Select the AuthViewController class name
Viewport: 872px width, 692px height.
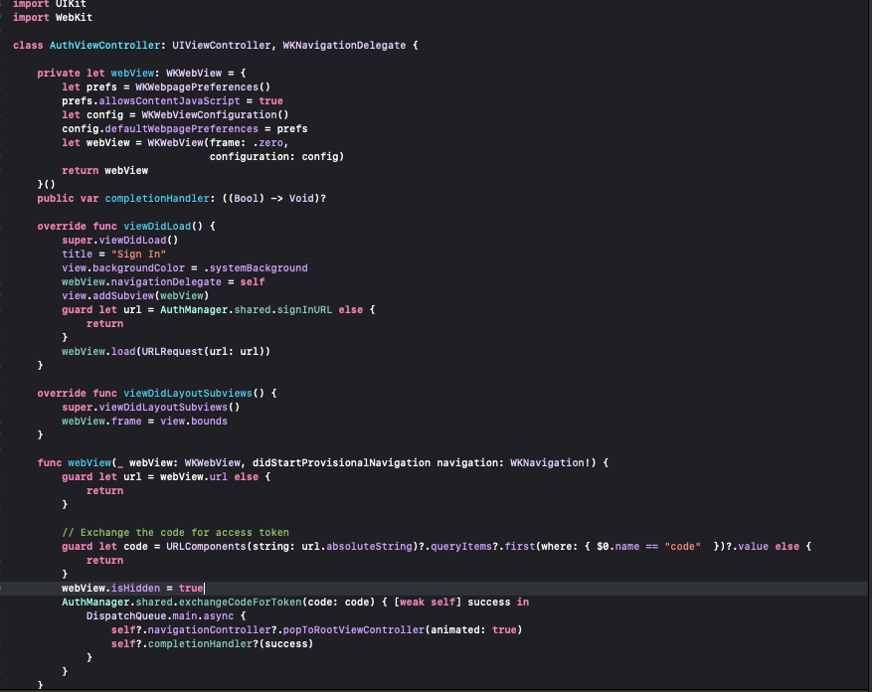click(105, 45)
